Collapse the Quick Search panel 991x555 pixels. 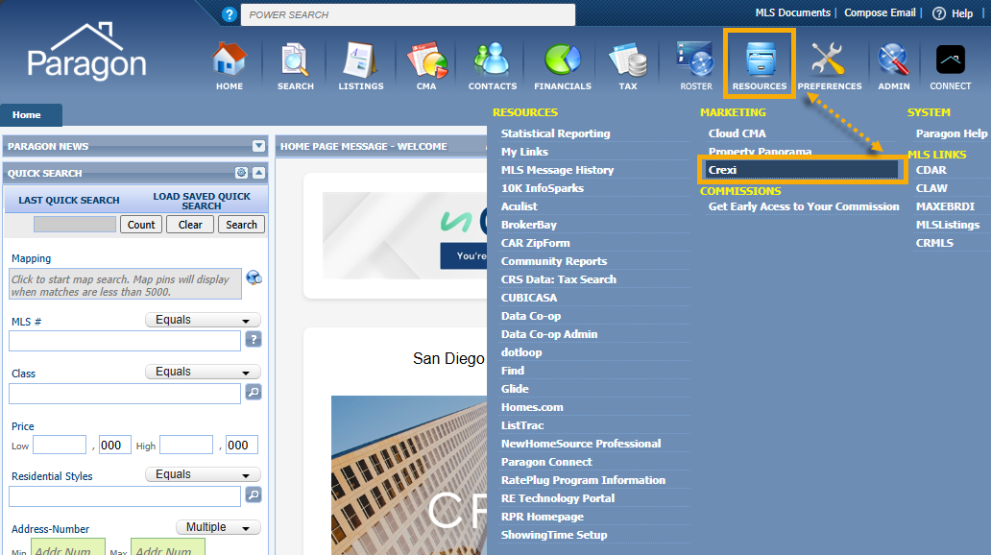pyautogui.click(x=258, y=173)
